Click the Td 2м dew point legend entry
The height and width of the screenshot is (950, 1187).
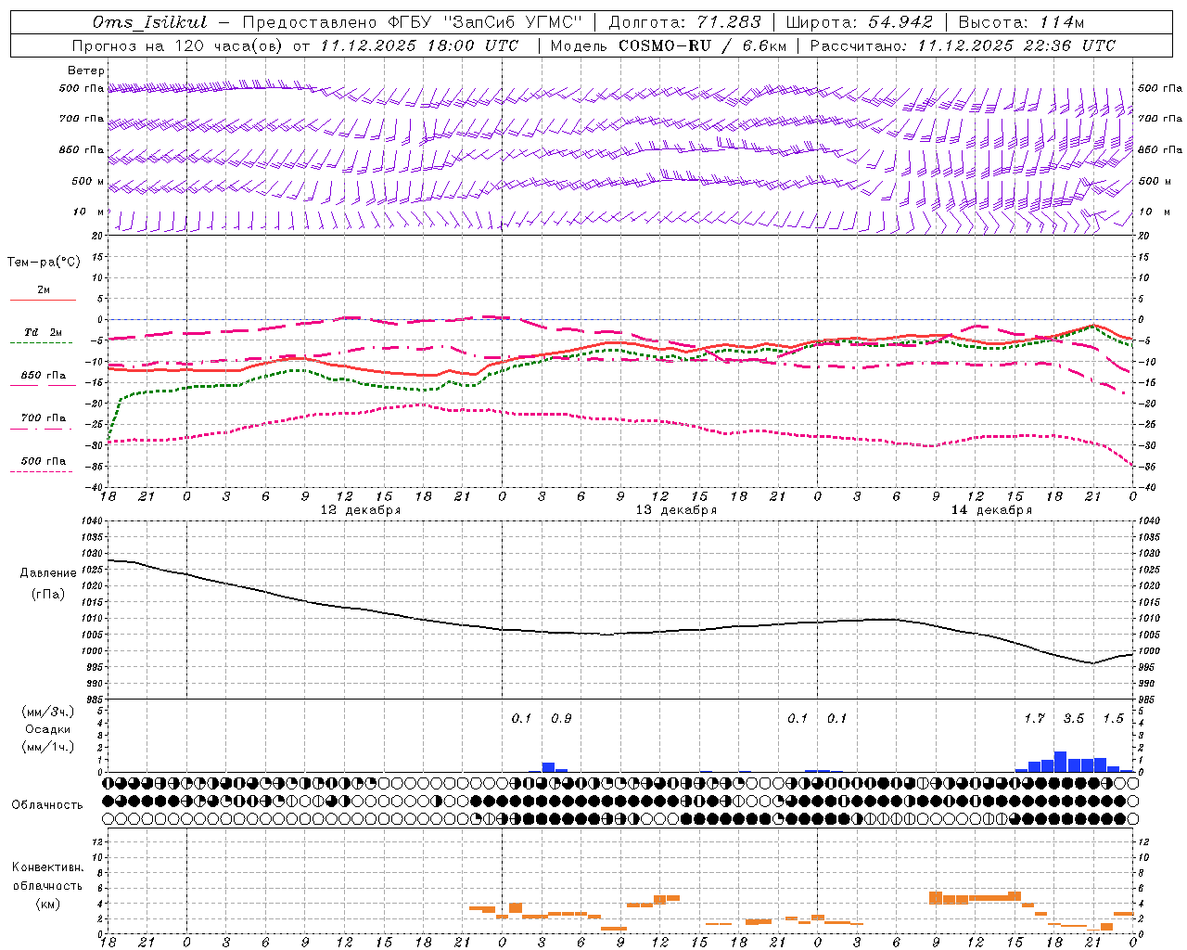43,331
